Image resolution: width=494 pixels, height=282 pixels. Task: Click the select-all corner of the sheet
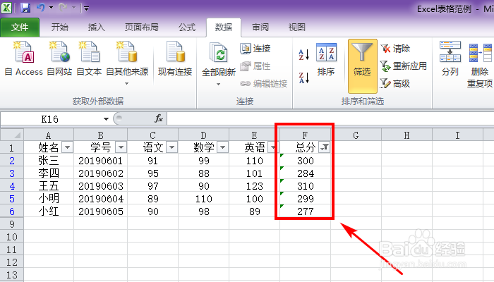[12, 135]
